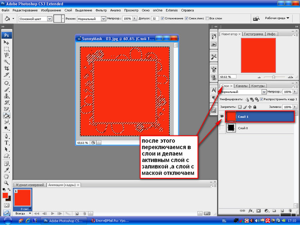The height and width of the screenshot is (225, 300).
Task: Switch to the Каналы tab
Action: tap(241, 86)
